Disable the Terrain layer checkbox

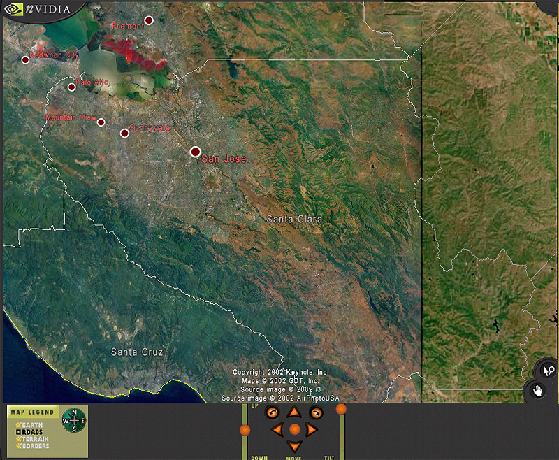click(19, 439)
